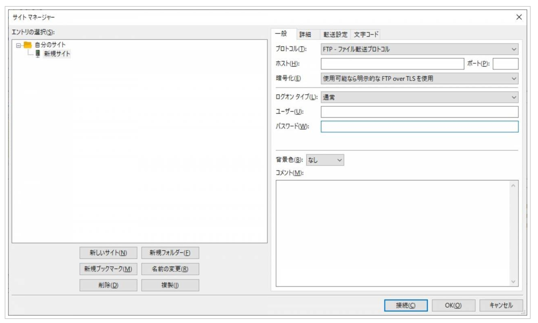
Task: Click the 削除(D) delete button
Action: coord(108,285)
